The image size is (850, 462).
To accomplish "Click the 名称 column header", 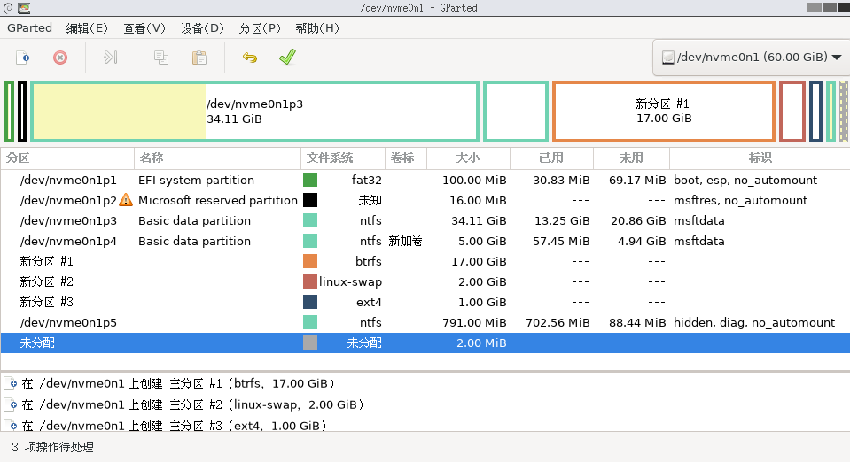I will (217, 158).
